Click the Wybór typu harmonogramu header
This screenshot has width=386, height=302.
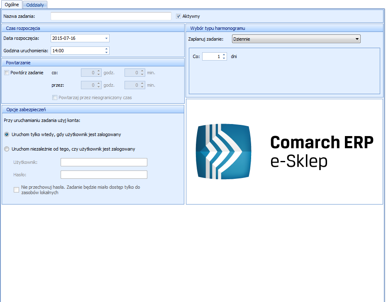point(285,28)
